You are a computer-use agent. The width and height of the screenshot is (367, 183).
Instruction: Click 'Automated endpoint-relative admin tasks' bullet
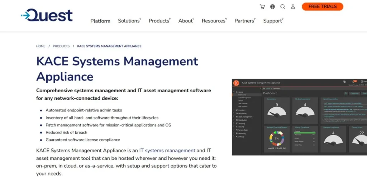pos(84,110)
